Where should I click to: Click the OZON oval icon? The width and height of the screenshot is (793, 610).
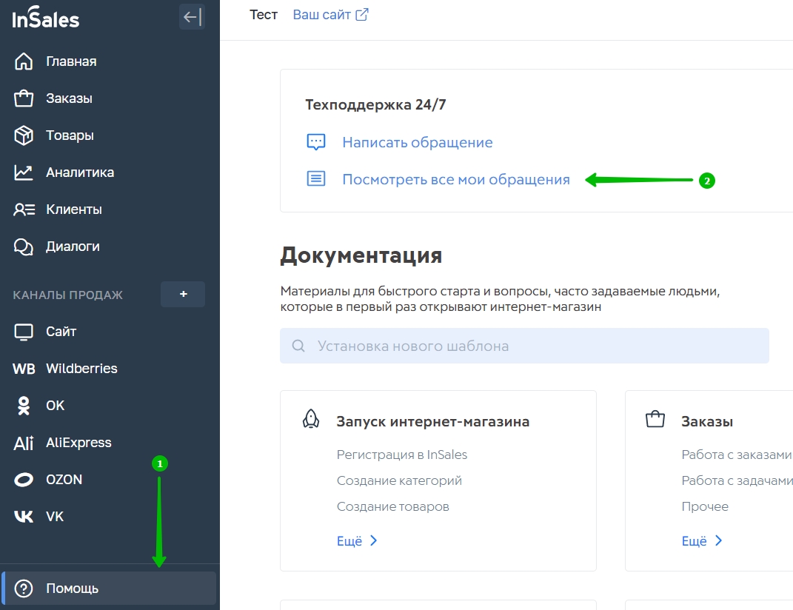[x=23, y=480]
